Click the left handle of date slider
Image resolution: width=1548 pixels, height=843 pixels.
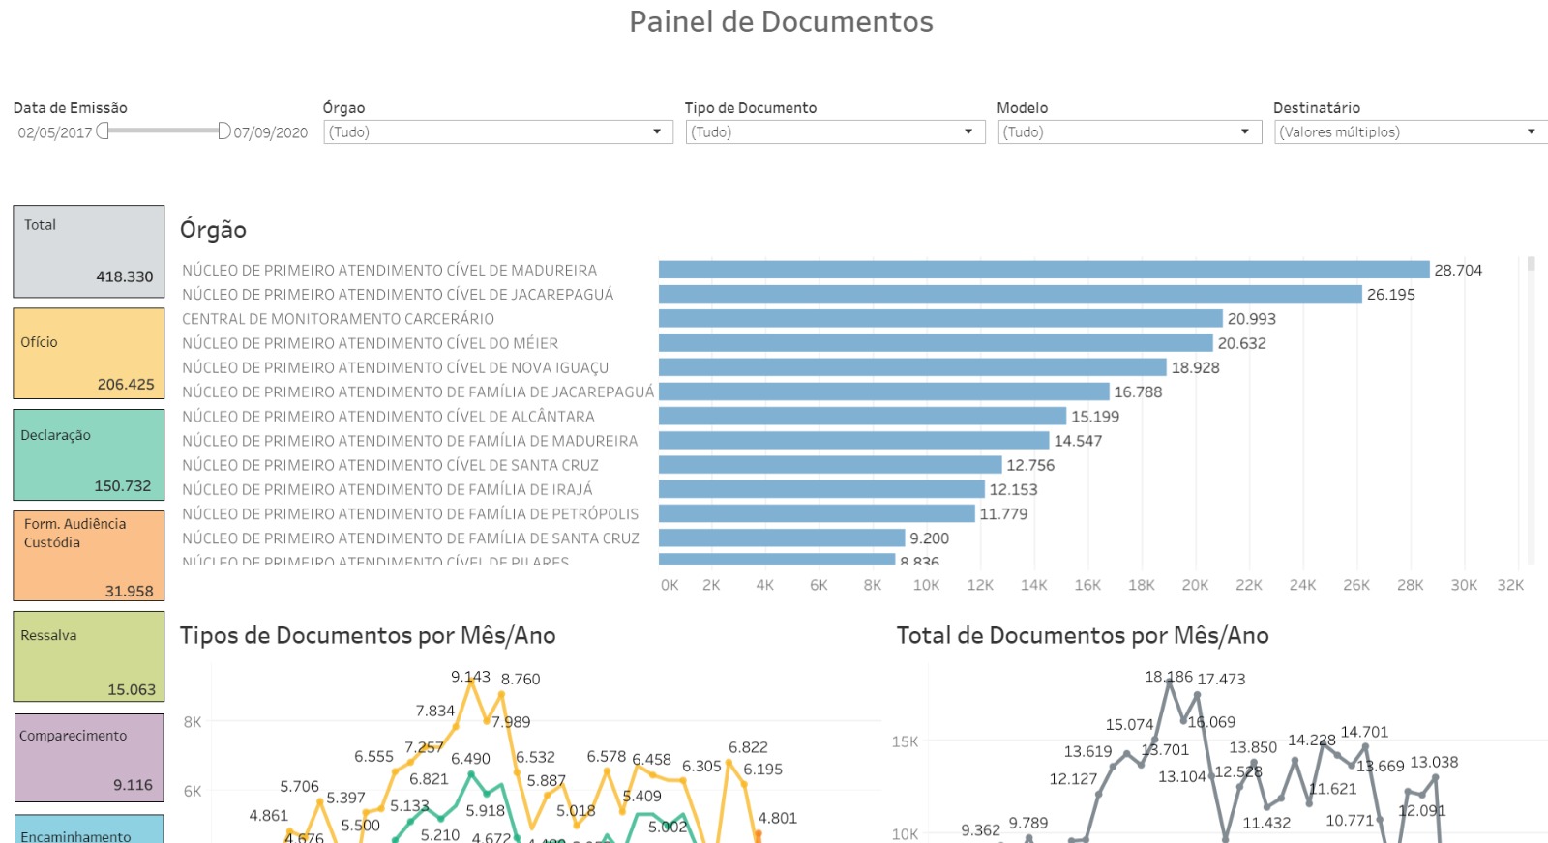[x=103, y=131]
